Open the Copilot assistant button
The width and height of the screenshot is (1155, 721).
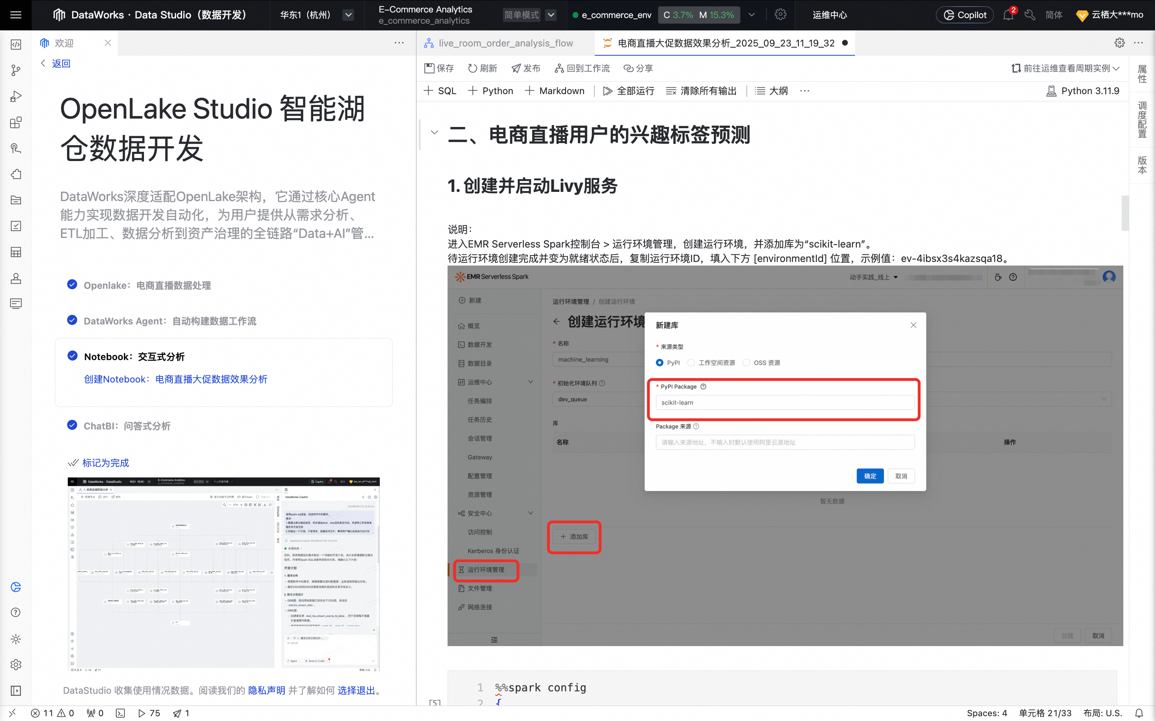pos(965,15)
